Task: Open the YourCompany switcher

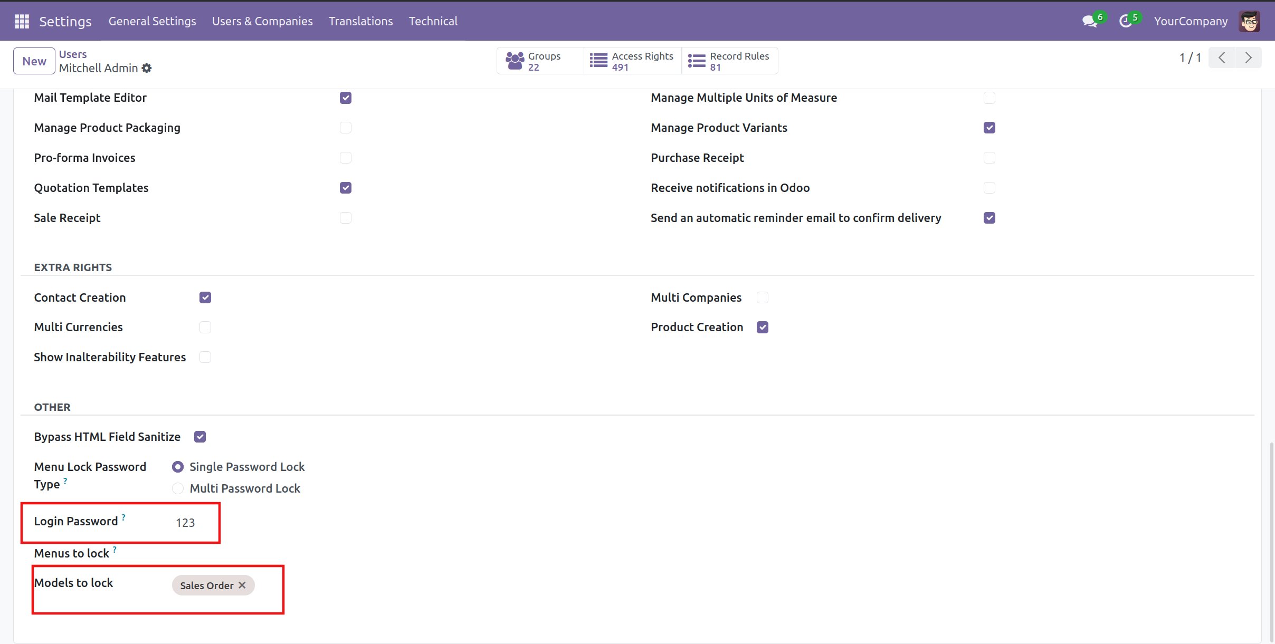Action: [x=1191, y=21]
